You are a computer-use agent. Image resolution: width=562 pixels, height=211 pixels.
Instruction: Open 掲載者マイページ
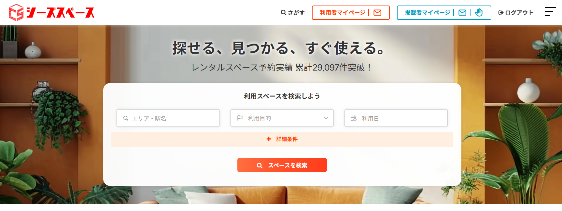point(428,13)
